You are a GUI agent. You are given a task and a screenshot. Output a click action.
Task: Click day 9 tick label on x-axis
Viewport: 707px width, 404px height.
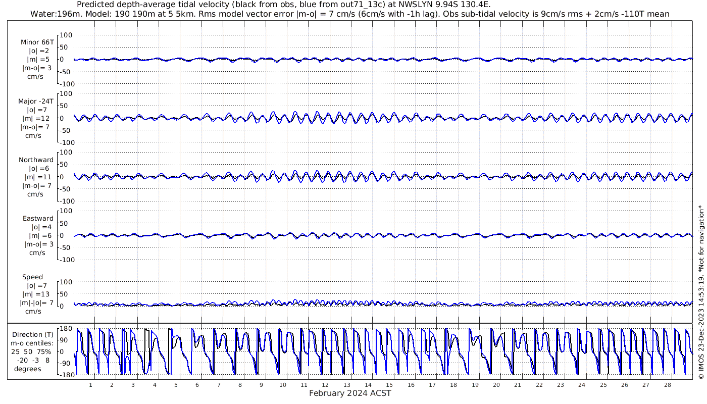click(261, 385)
